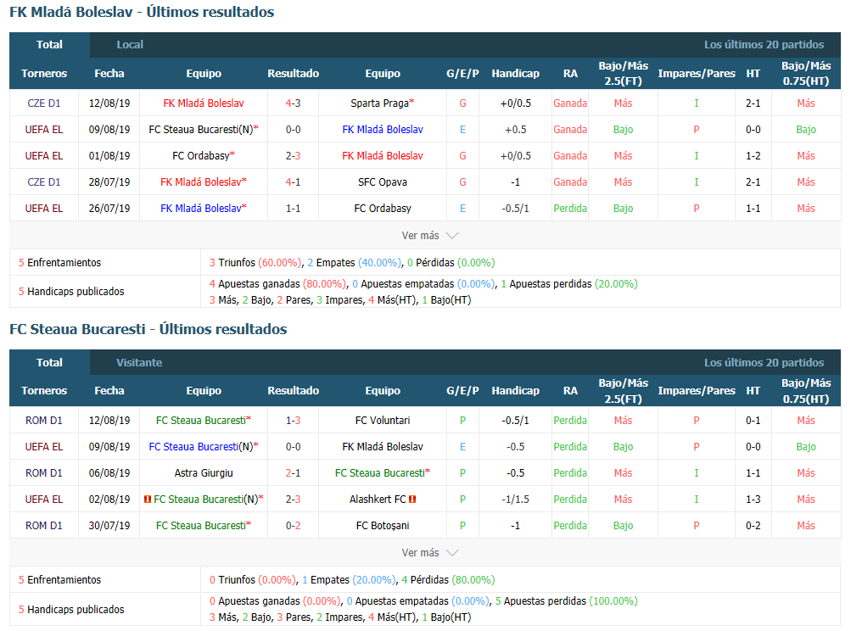Screen dimensions: 851x631
Task: Click the 2-3 result against FC Ordabasy
Action: (x=293, y=156)
